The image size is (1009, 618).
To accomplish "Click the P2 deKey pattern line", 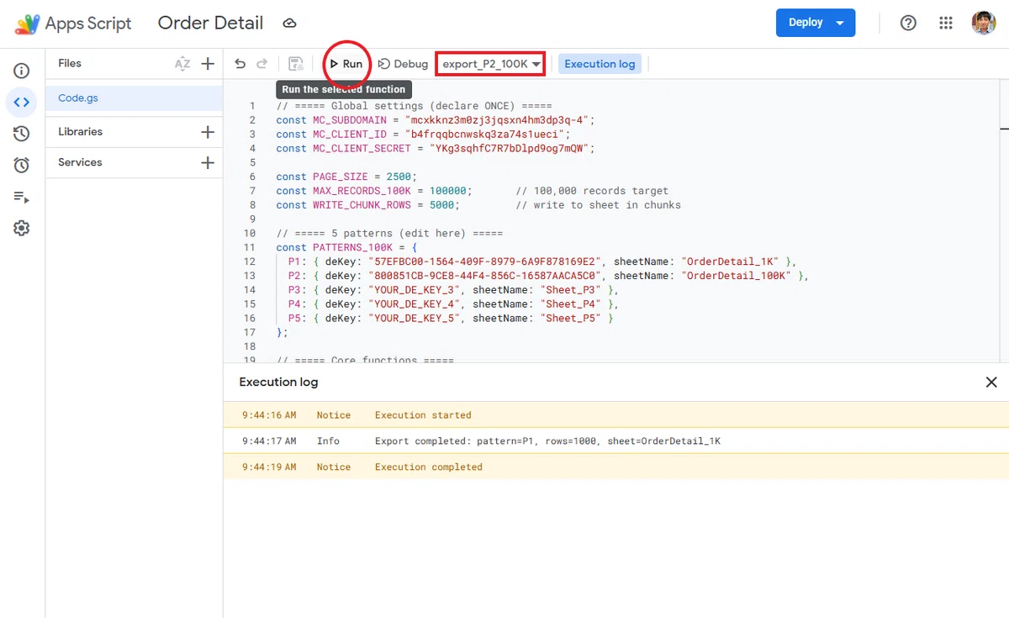I will point(548,276).
